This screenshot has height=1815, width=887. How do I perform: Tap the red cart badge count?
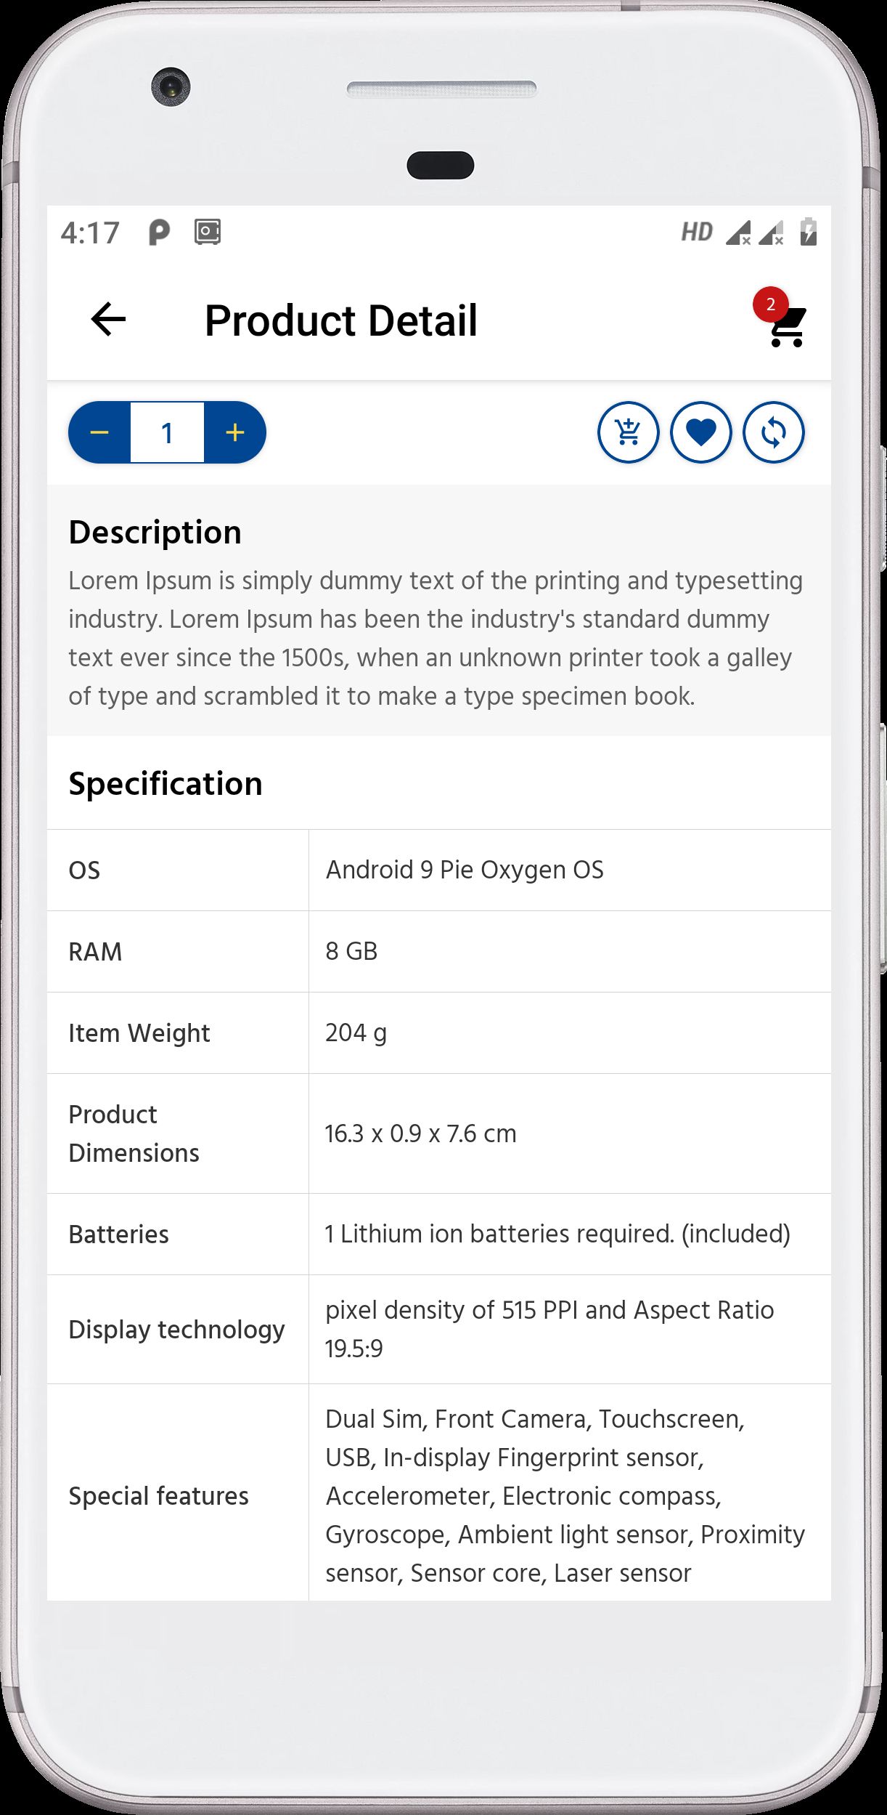(770, 304)
